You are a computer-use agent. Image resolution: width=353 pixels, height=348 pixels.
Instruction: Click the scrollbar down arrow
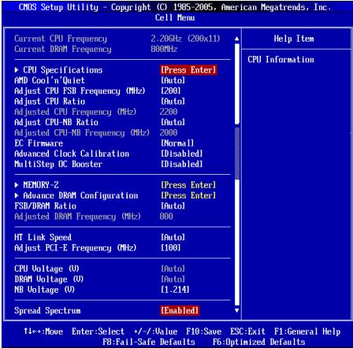pyautogui.click(x=237, y=311)
